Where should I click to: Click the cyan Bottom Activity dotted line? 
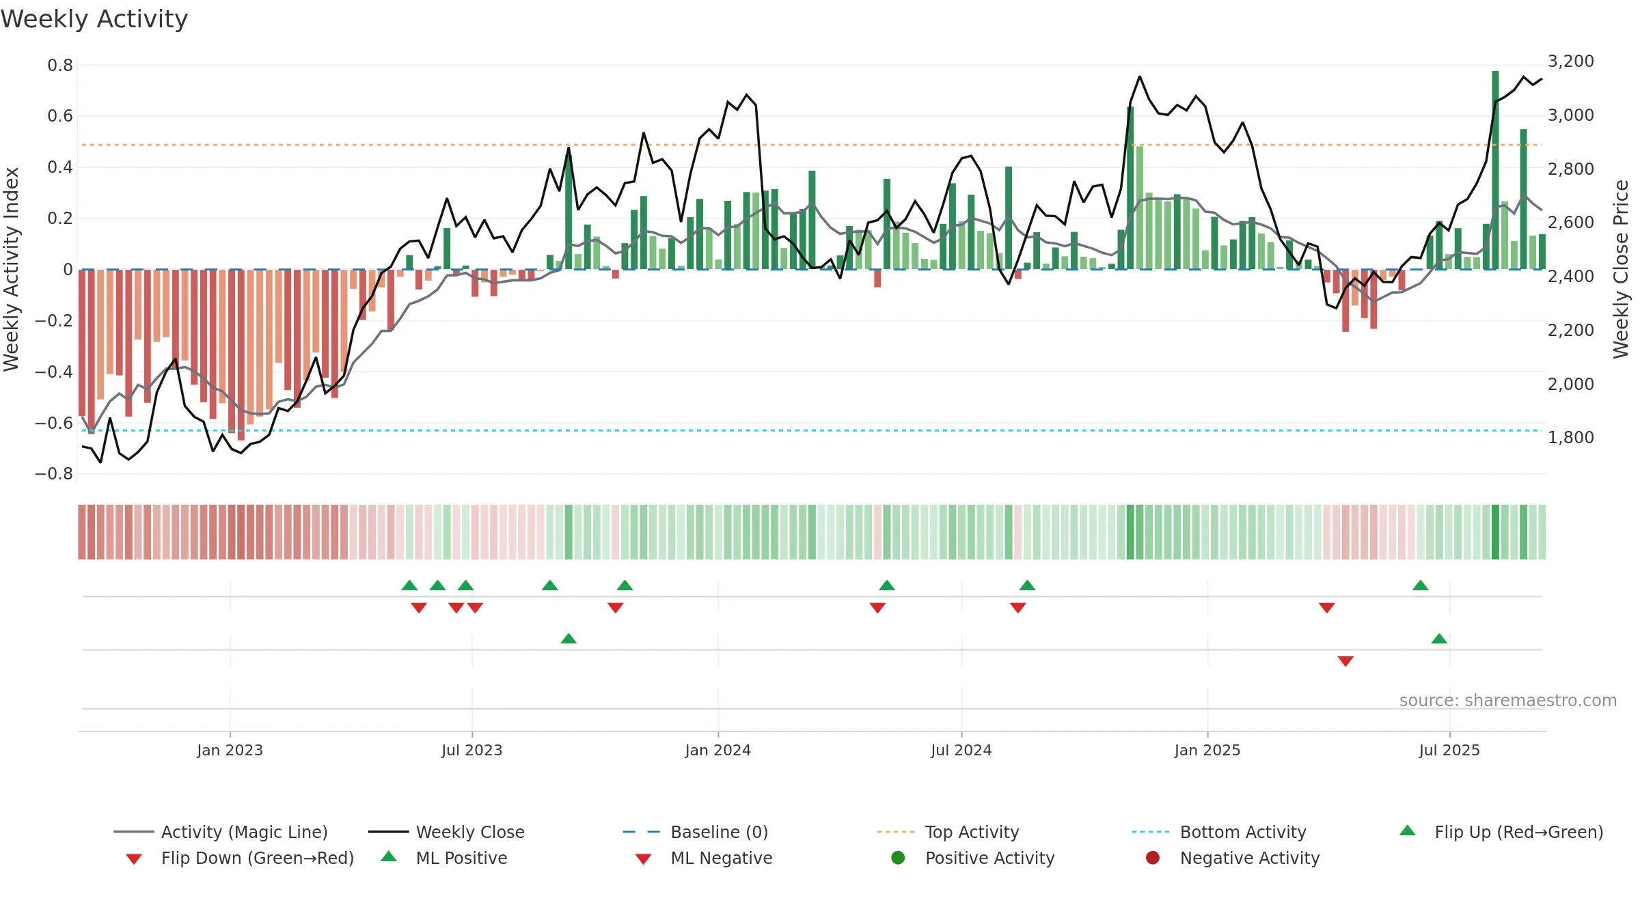pyautogui.click(x=812, y=430)
